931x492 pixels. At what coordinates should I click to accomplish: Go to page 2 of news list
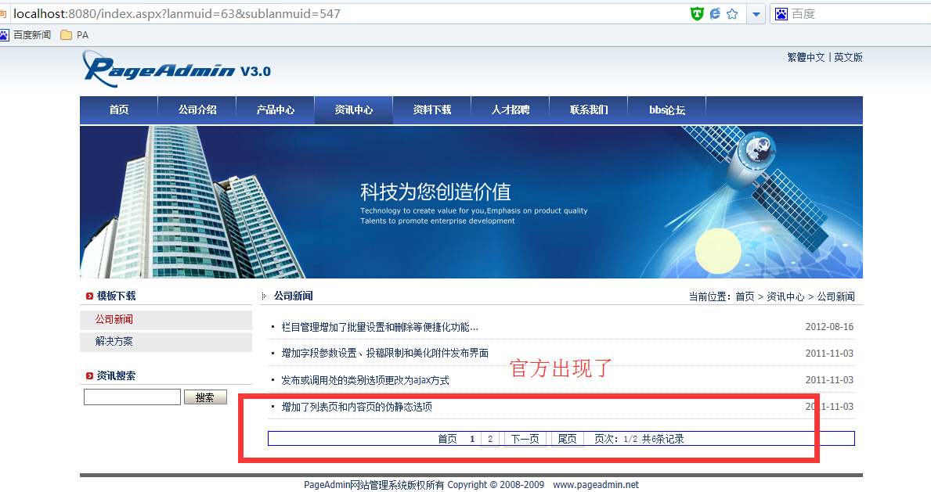click(x=490, y=439)
